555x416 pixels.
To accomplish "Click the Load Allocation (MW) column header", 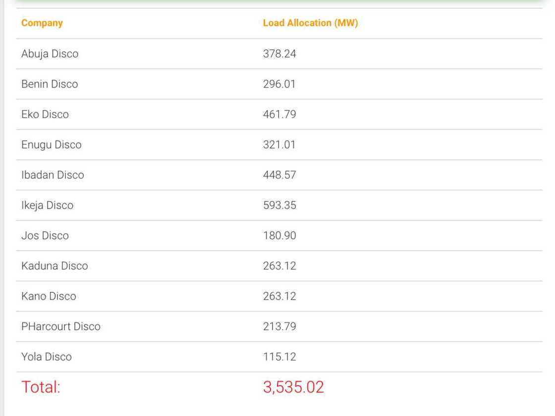I will [311, 23].
